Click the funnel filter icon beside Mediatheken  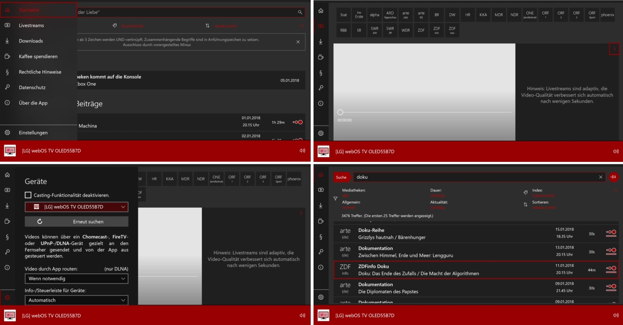(335, 199)
